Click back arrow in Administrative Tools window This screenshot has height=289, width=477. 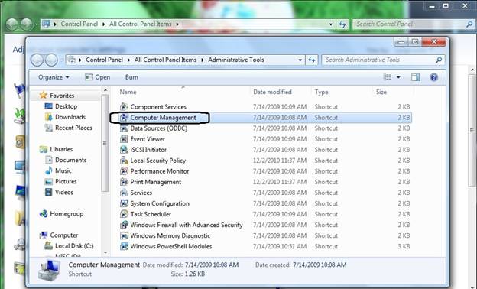coord(37,60)
